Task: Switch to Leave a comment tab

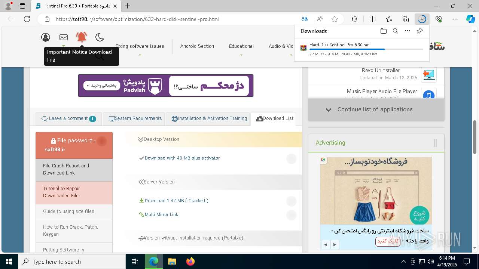Action: [x=68, y=118]
